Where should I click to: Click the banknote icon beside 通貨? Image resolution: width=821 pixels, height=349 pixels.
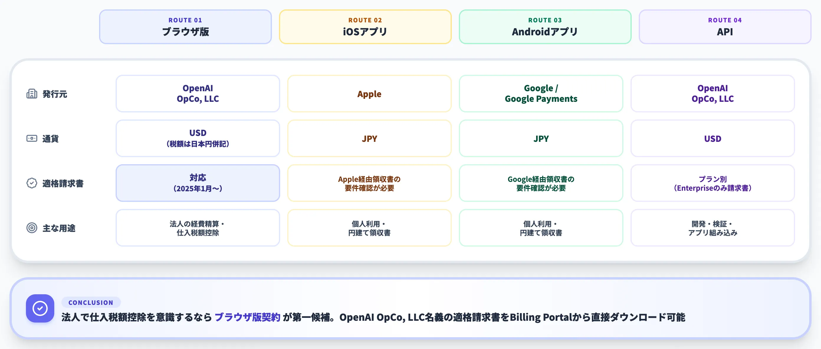(x=32, y=138)
